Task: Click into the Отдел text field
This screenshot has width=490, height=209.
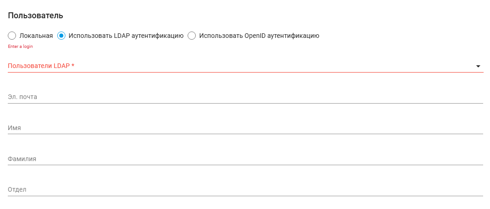Action: 245,189
